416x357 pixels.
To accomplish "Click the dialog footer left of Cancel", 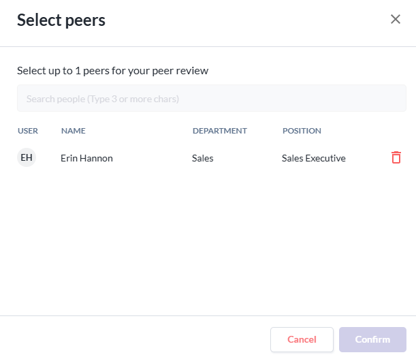I will pyautogui.click(x=136, y=339).
